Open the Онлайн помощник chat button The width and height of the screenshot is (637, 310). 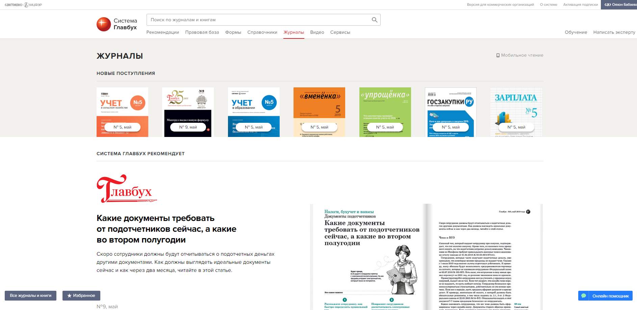[x=605, y=296]
